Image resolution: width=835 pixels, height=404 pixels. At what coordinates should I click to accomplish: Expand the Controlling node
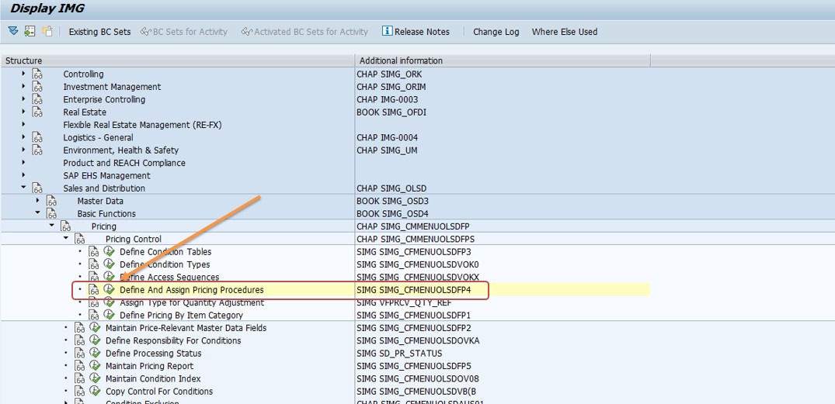(x=23, y=74)
